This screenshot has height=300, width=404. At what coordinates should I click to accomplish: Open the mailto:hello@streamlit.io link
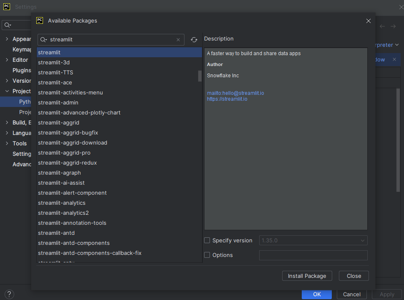235,93
